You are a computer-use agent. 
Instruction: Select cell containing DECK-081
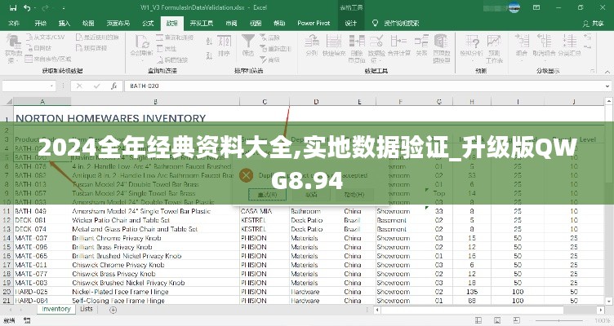point(42,220)
